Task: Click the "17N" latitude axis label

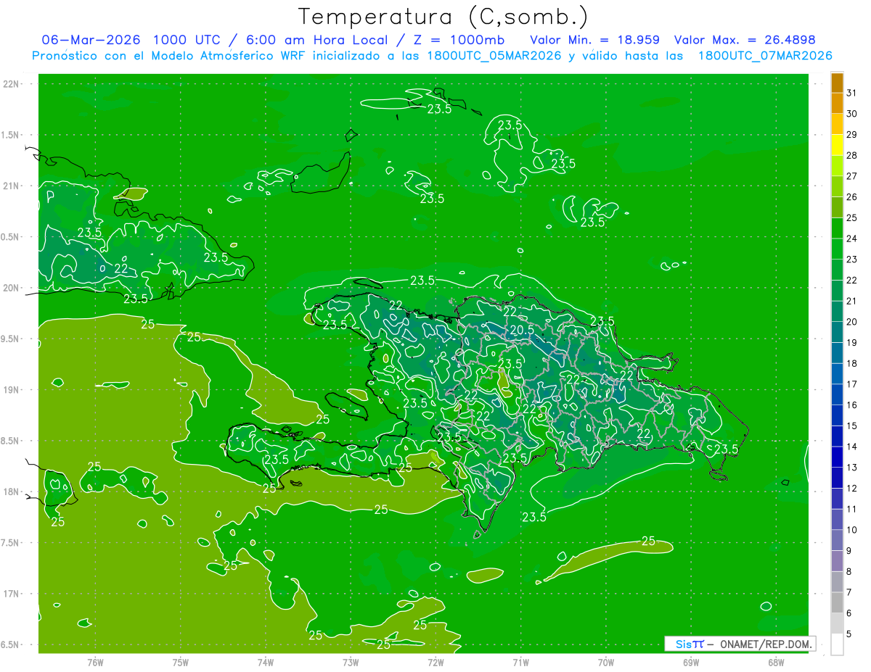Action: (x=11, y=594)
